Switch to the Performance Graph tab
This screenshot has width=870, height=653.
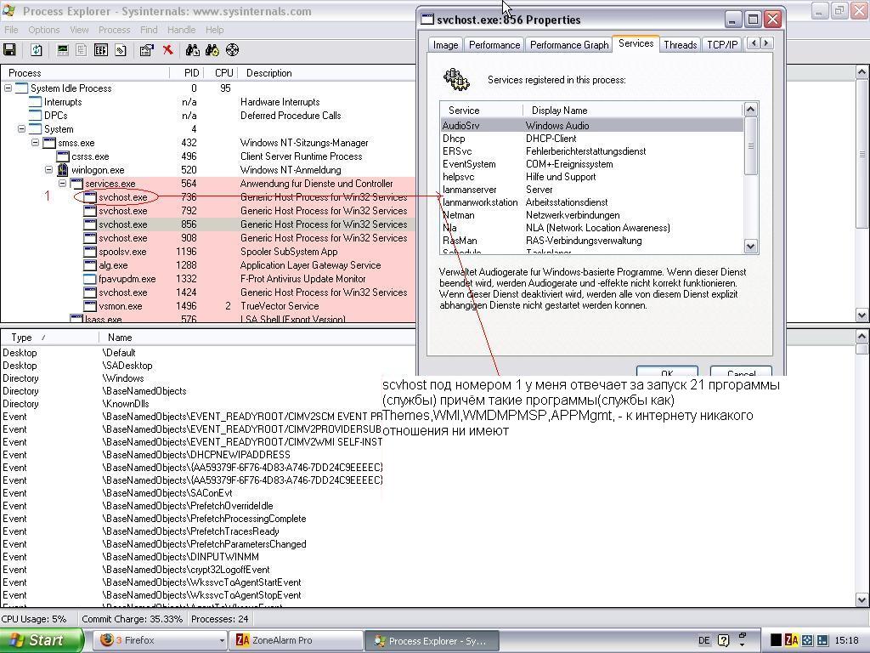569,45
